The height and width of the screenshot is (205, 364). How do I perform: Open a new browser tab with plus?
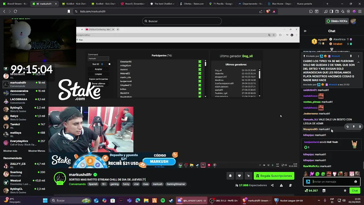[327, 4]
